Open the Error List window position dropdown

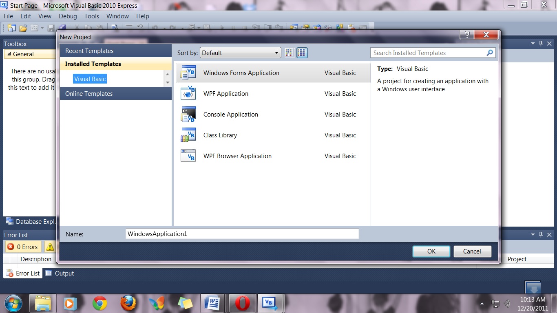533,235
